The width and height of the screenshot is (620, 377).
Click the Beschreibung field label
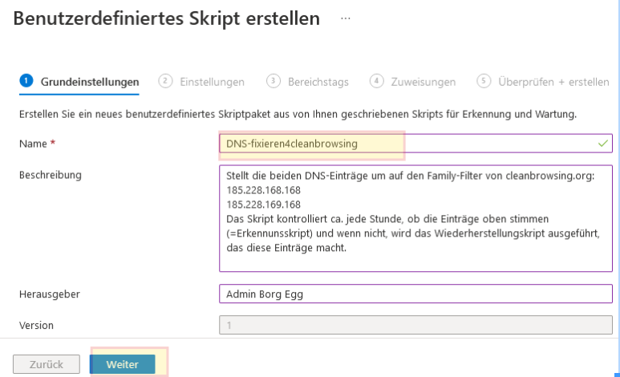pos(51,174)
